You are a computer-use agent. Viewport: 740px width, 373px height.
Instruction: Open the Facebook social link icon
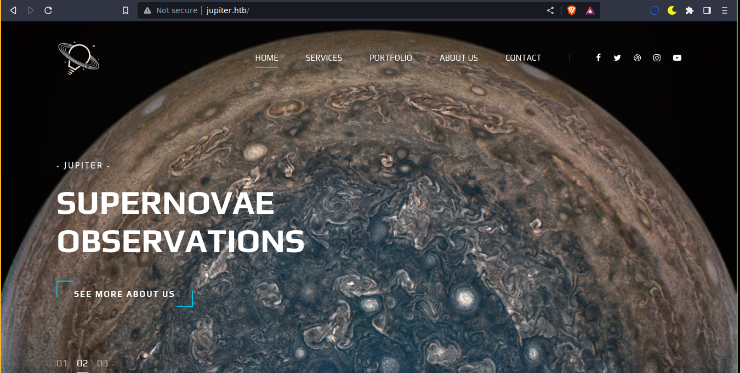click(598, 58)
